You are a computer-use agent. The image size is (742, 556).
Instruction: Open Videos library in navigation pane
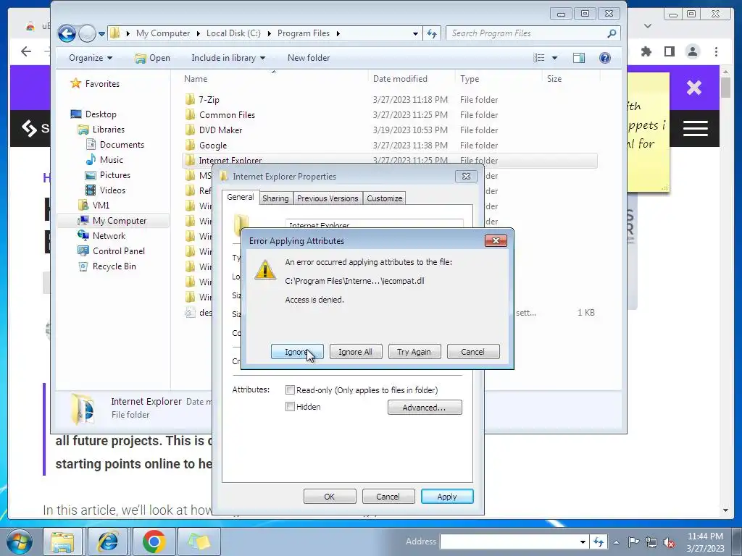tap(106, 190)
